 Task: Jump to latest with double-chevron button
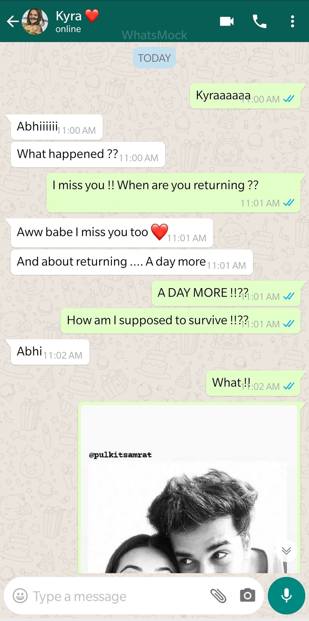tap(286, 550)
